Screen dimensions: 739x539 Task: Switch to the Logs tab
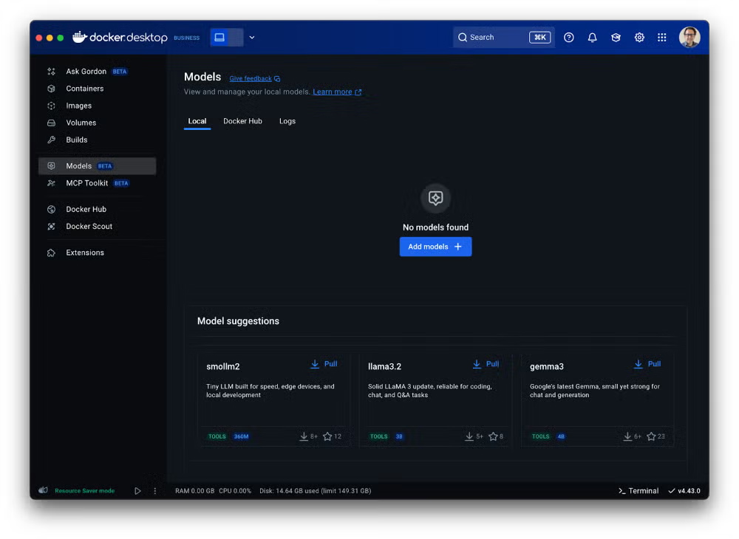287,121
